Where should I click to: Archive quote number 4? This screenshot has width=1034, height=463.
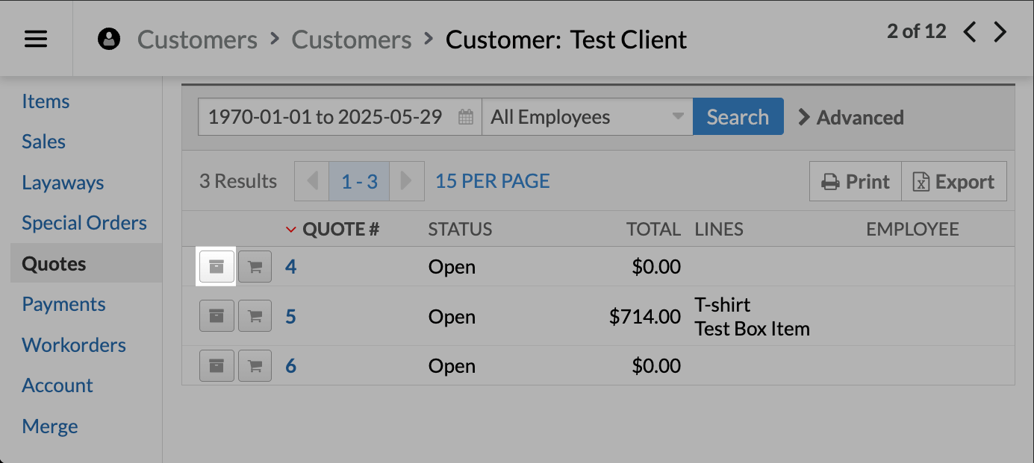[217, 267]
